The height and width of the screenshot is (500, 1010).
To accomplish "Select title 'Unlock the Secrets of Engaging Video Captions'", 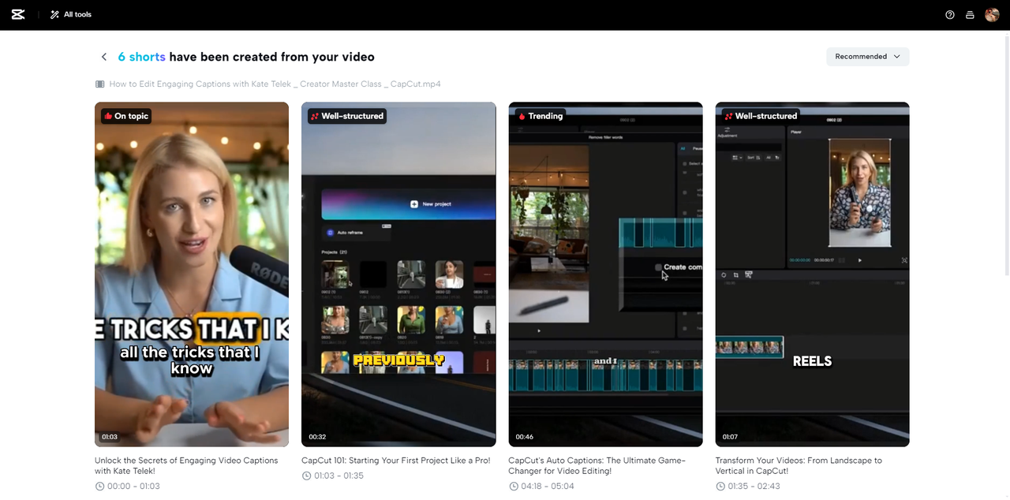I will [x=186, y=465].
